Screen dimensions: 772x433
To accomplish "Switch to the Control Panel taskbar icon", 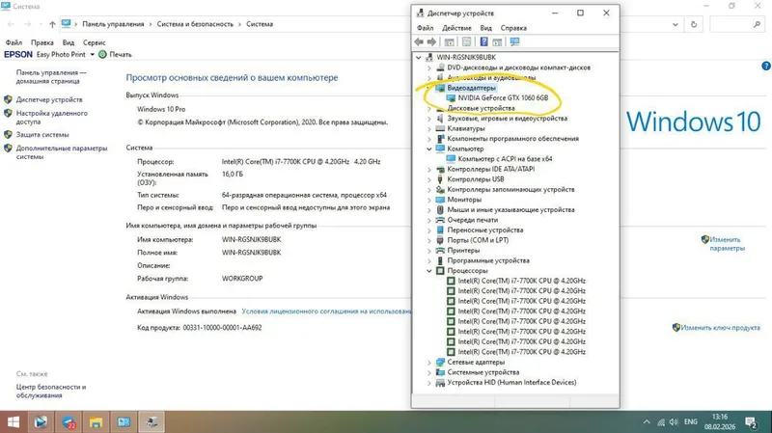I will [124, 422].
